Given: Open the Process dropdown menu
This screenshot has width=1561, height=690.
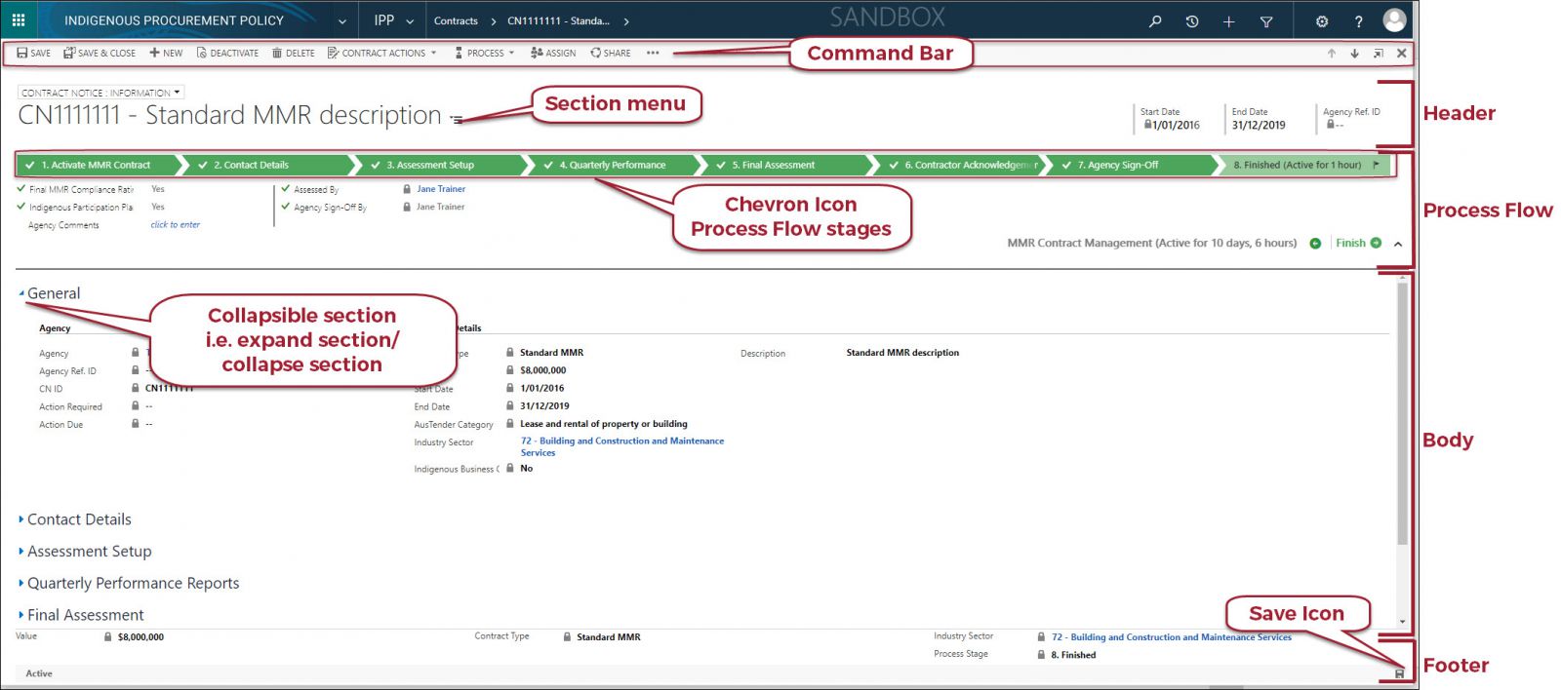Looking at the screenshot, I should (x=485, y=53).
